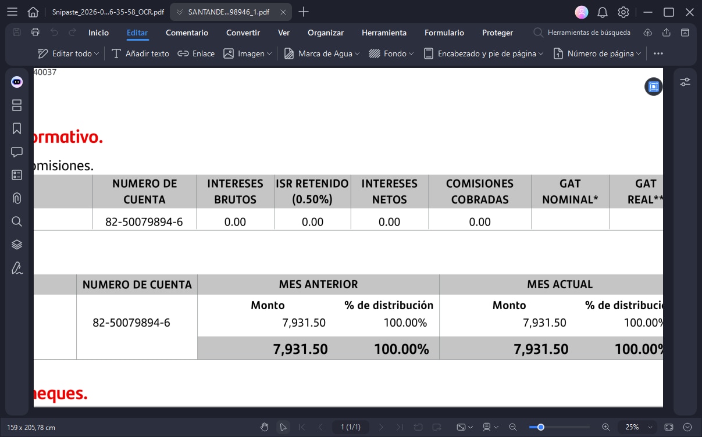Click the page number input field
The height and width of the screenshot is (437, 702).
click(351, 427)
